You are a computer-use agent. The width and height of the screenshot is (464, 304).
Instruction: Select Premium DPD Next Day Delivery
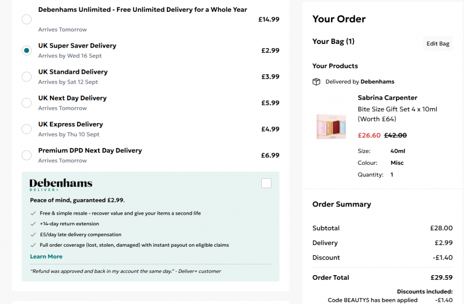[27, 155]
